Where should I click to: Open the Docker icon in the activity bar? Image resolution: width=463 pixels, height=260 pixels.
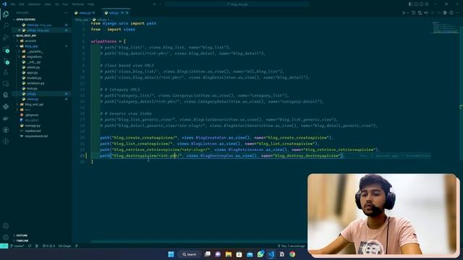click(6, 118)
